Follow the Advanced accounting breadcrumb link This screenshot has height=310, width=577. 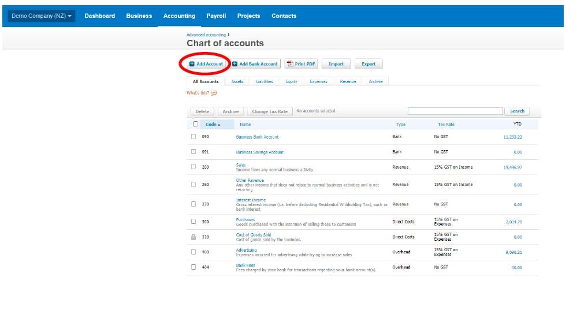coord(206,35)
